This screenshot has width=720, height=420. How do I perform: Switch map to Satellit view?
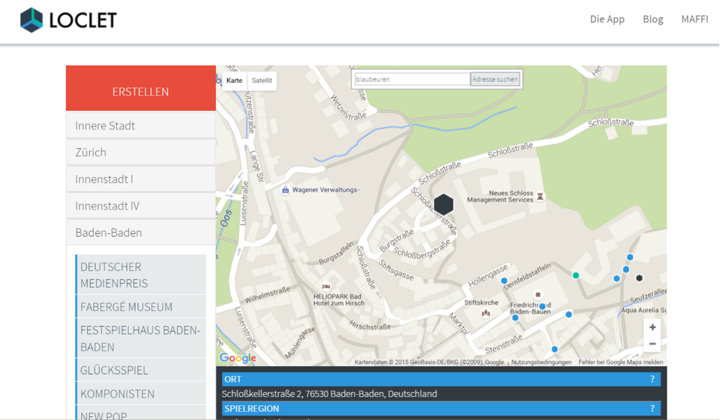click(262, 81)
